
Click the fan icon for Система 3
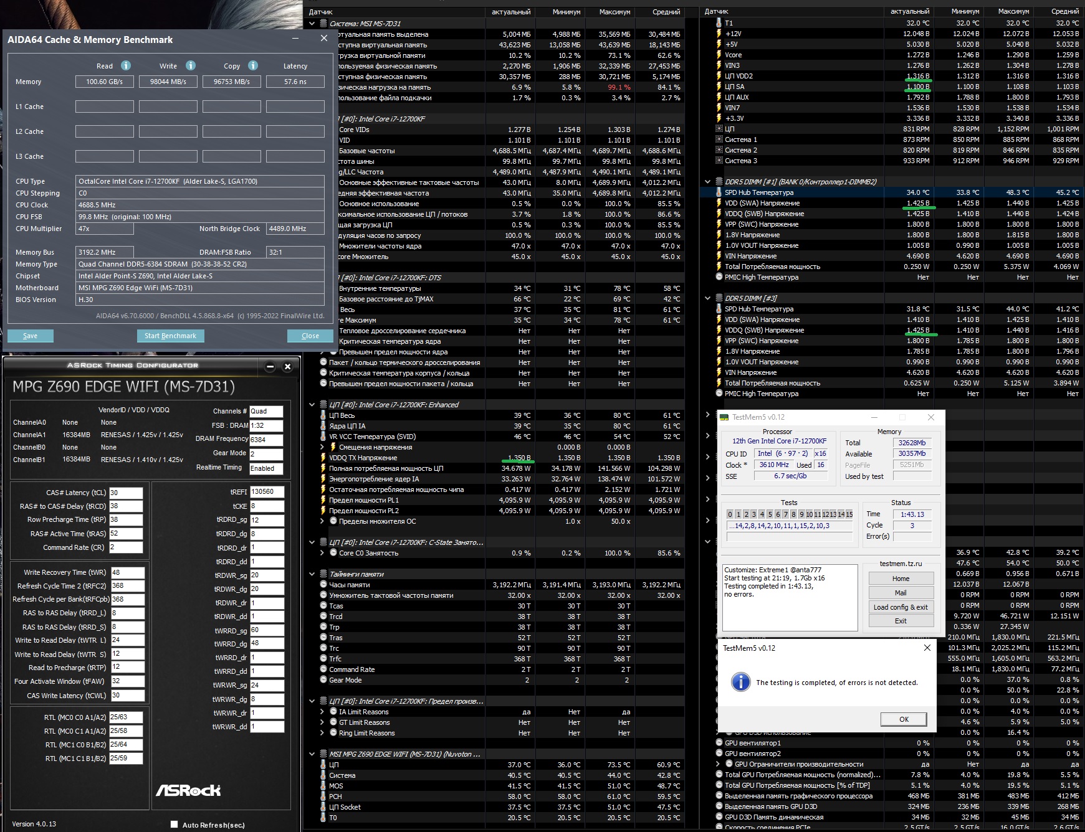pos(719,161)
